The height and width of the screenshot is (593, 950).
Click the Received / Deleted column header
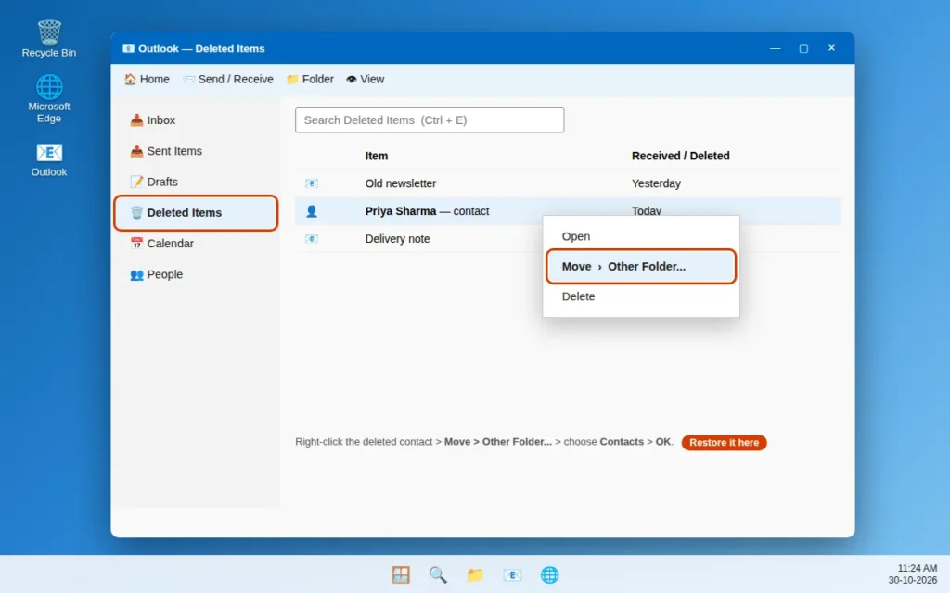coord(680,156)
